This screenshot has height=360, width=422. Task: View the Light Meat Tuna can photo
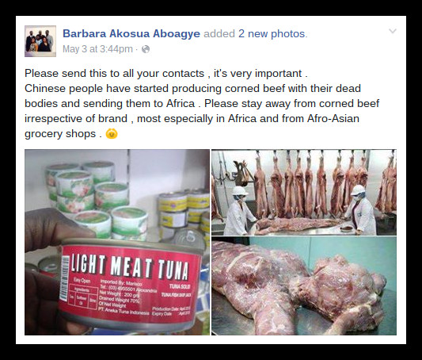click(117, 242)
